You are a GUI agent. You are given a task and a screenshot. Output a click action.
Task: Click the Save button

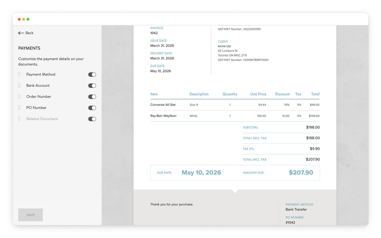click(30, 215)
